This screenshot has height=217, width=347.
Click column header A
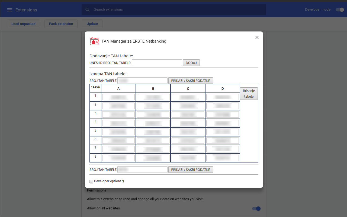pyautogui.click(x=118, y=89)
